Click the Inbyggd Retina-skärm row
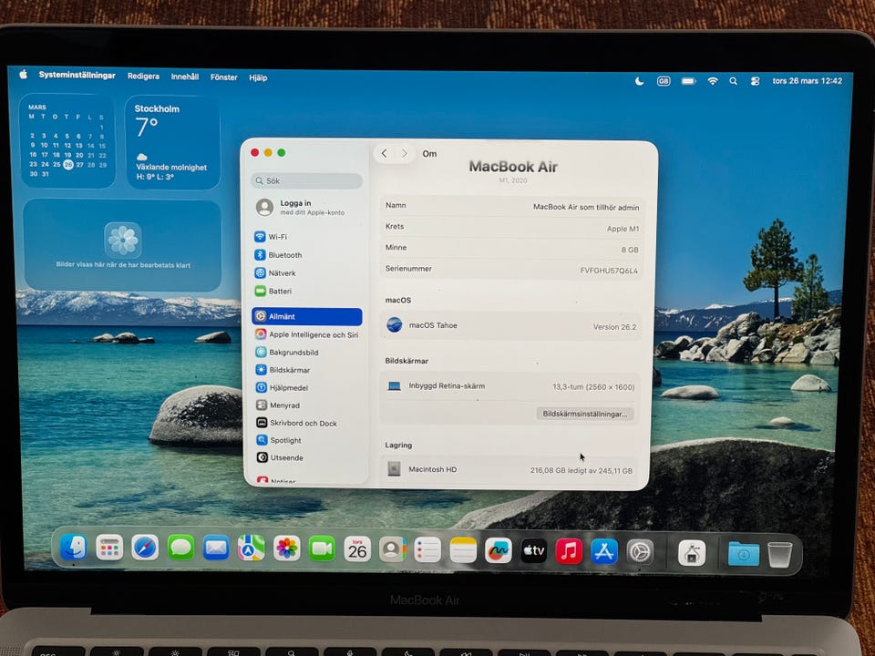 coord(510,386)
